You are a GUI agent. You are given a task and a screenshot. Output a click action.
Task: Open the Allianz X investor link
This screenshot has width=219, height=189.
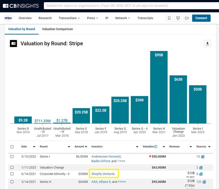click(x=105, y=182)
